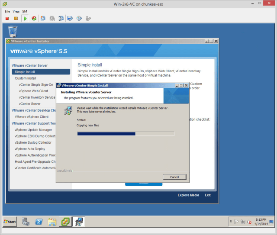Open PowerShell taskbar icon
The image size is (277, 235).
click(39, 222)
